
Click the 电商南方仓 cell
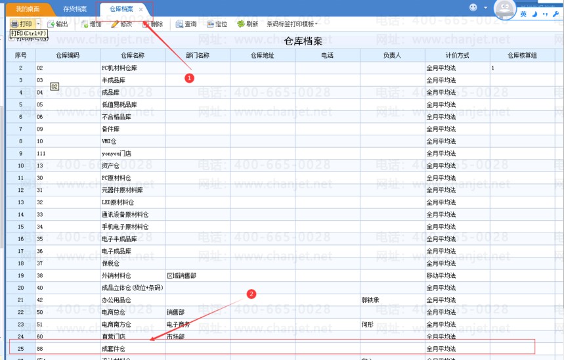point(133,325)
